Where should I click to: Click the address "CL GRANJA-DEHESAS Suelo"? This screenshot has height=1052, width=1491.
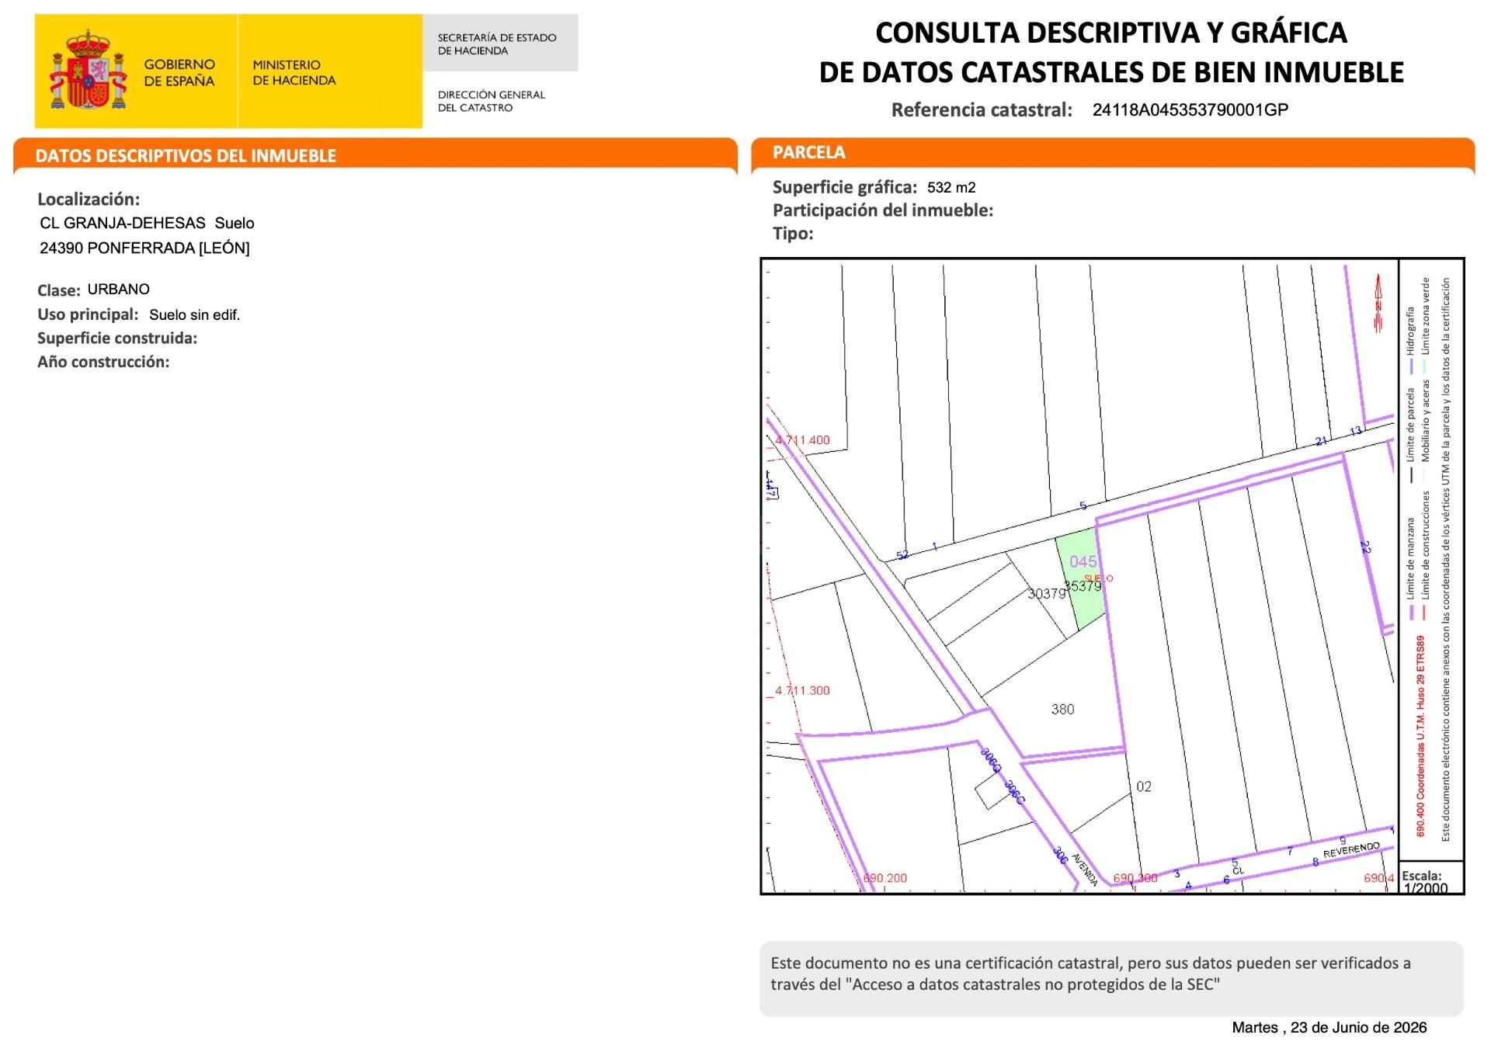[147, 223]
